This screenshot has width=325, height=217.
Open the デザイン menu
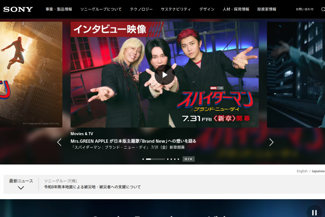[x=207, y=9]
